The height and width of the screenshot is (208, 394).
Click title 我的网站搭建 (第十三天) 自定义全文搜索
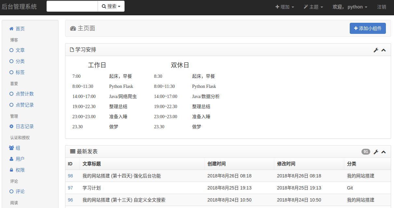coord(124,200)
